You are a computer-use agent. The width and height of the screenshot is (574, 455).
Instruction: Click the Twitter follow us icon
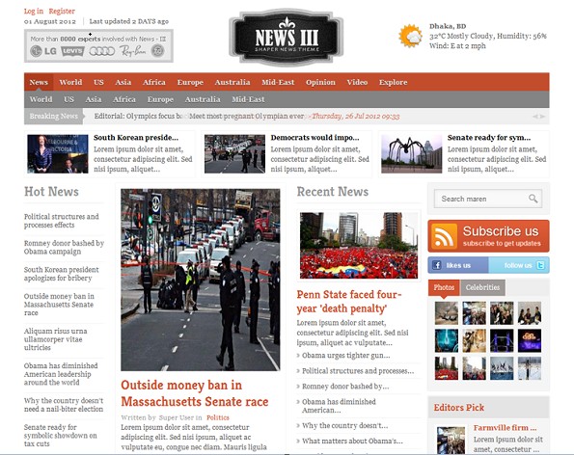(x=540, y=265)
